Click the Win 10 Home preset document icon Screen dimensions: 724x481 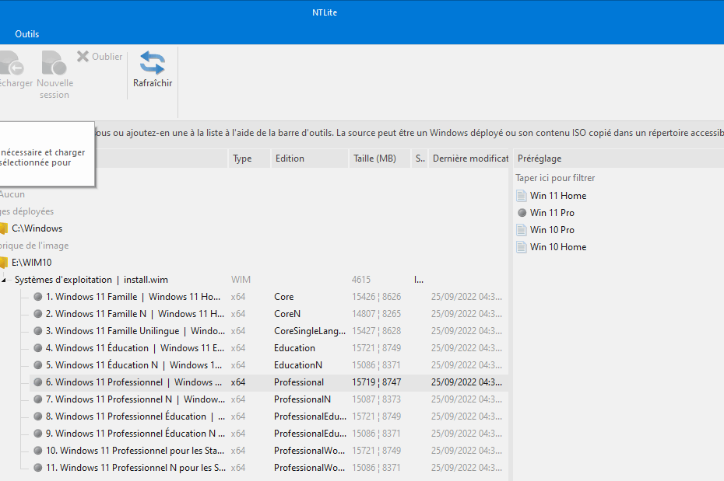click(522, 247)
